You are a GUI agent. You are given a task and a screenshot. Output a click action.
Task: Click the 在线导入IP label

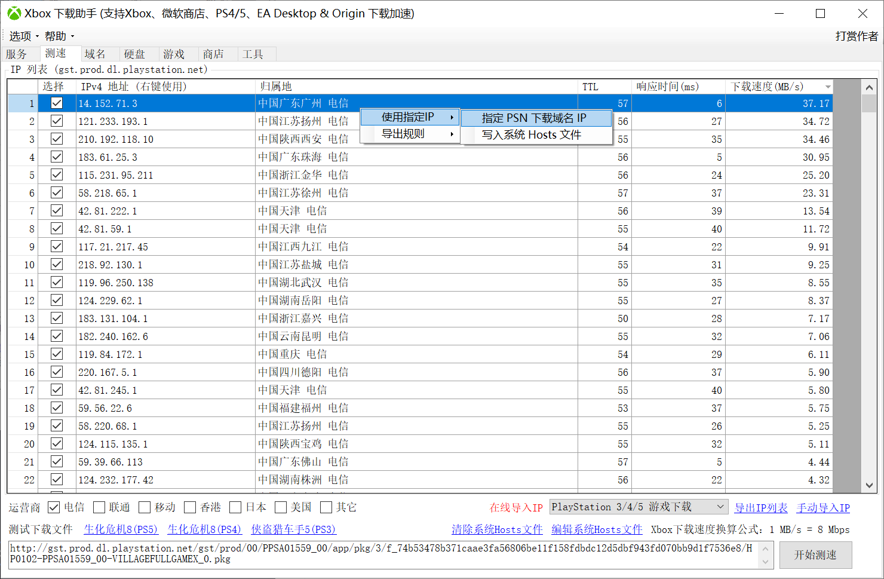coord(516,508)
